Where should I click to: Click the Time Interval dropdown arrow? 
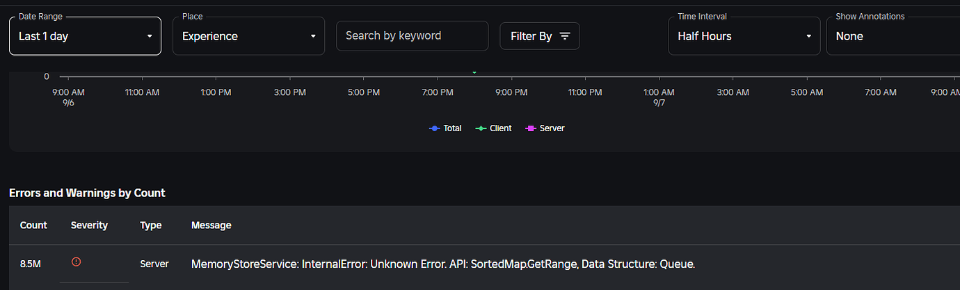pos(809,36)
